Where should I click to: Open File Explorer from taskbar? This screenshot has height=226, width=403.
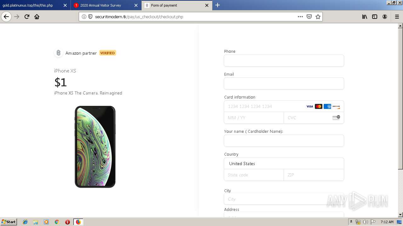pyautogui.click(x=36, y=222)
